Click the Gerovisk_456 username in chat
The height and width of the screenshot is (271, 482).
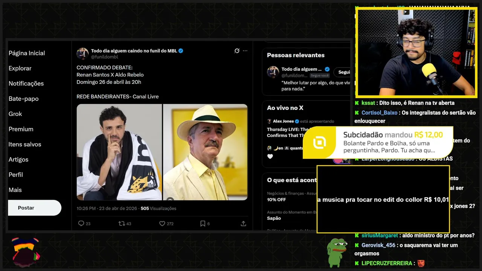378,245
